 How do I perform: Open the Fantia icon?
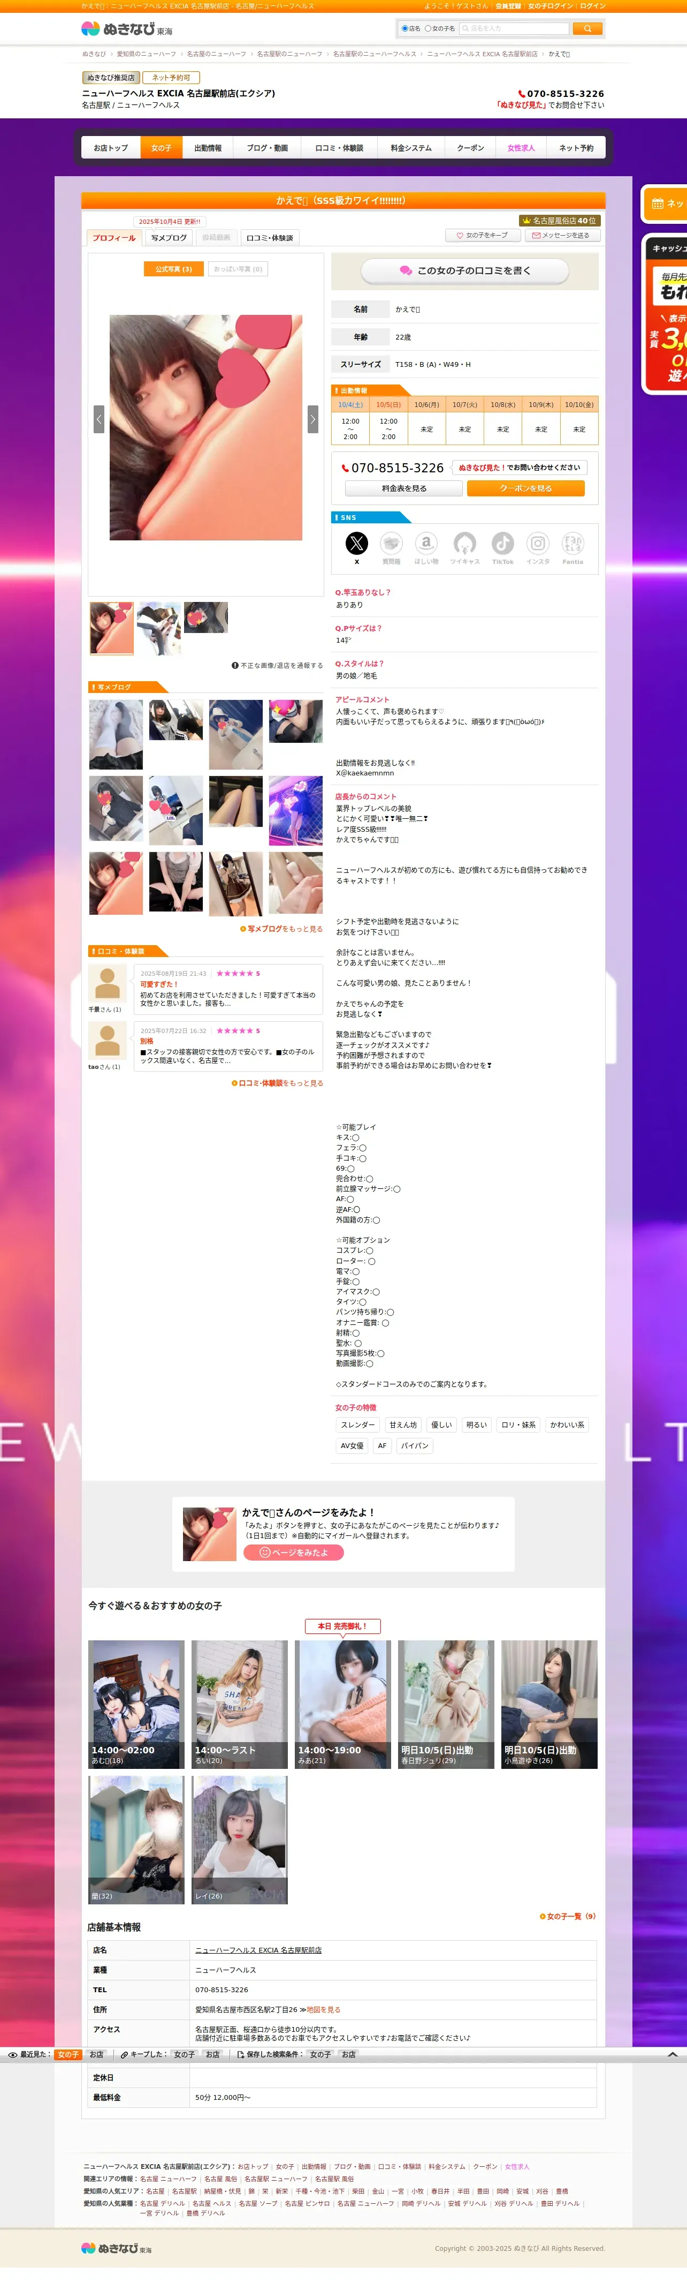(x=573, y=543)
